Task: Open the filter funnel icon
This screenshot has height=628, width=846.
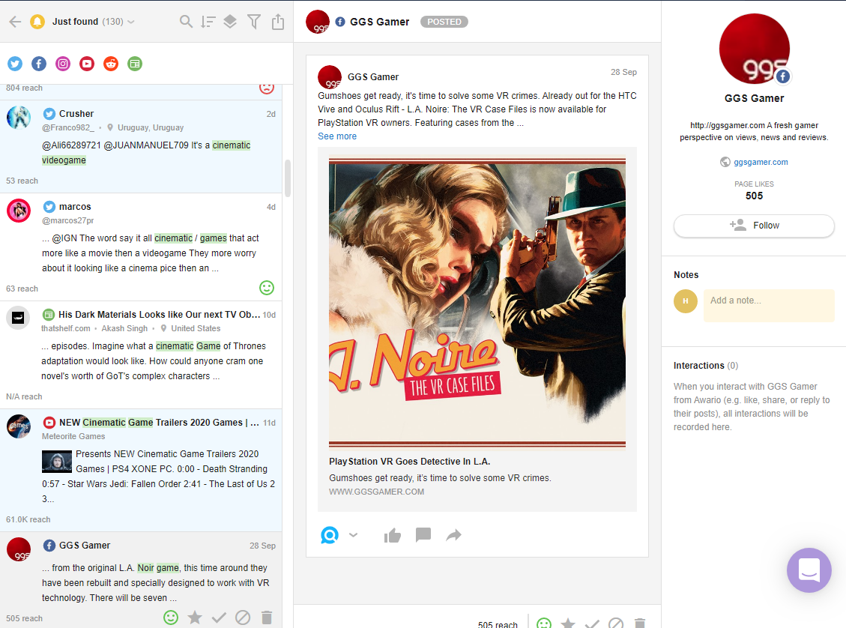Action: 254,22
